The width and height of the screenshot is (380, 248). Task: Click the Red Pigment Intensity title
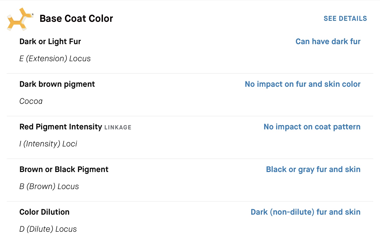(61, 127)
